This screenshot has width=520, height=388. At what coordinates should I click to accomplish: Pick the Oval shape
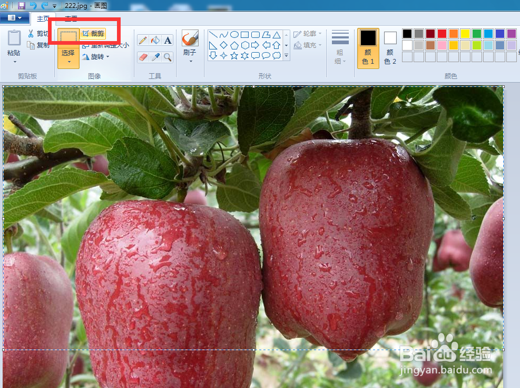click(x=234, y=35)
